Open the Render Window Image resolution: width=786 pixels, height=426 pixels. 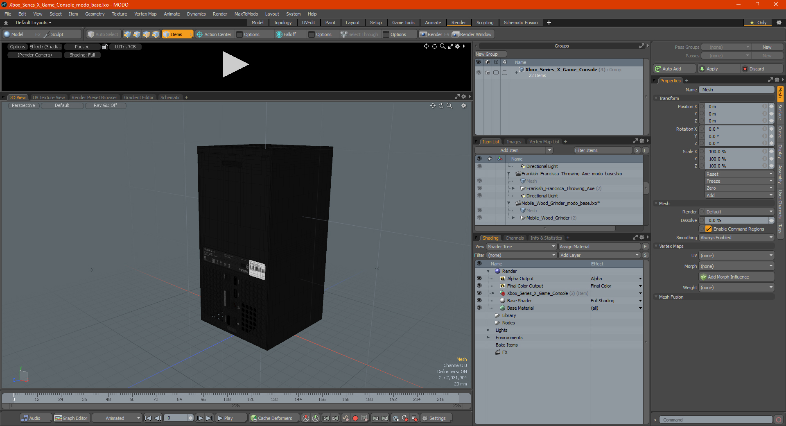472,34
